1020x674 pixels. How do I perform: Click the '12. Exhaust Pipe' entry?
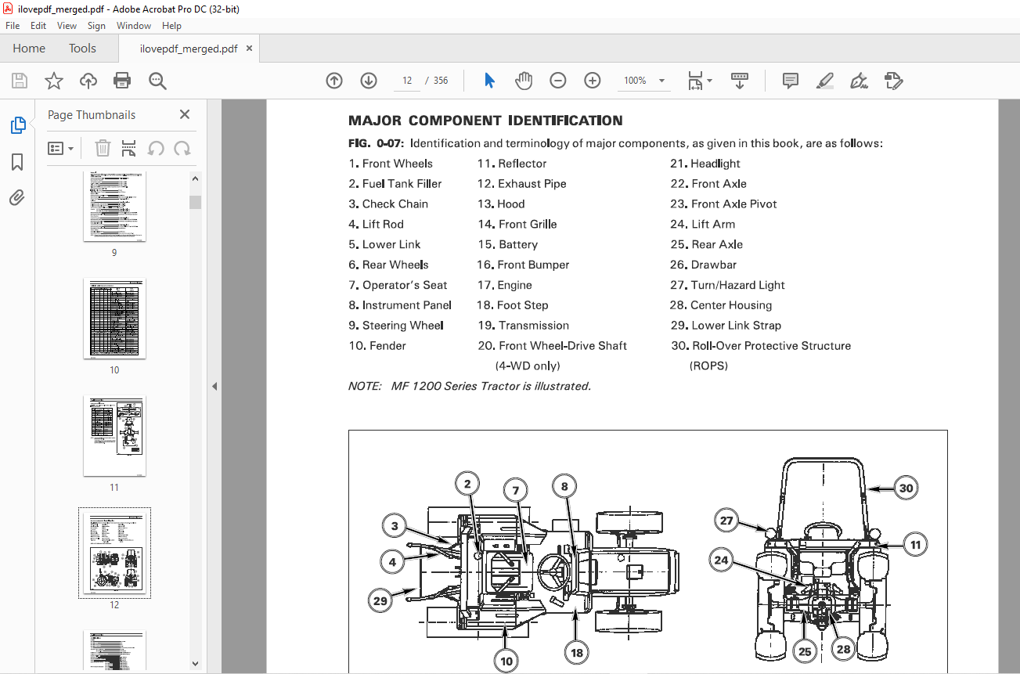(521, 184)
